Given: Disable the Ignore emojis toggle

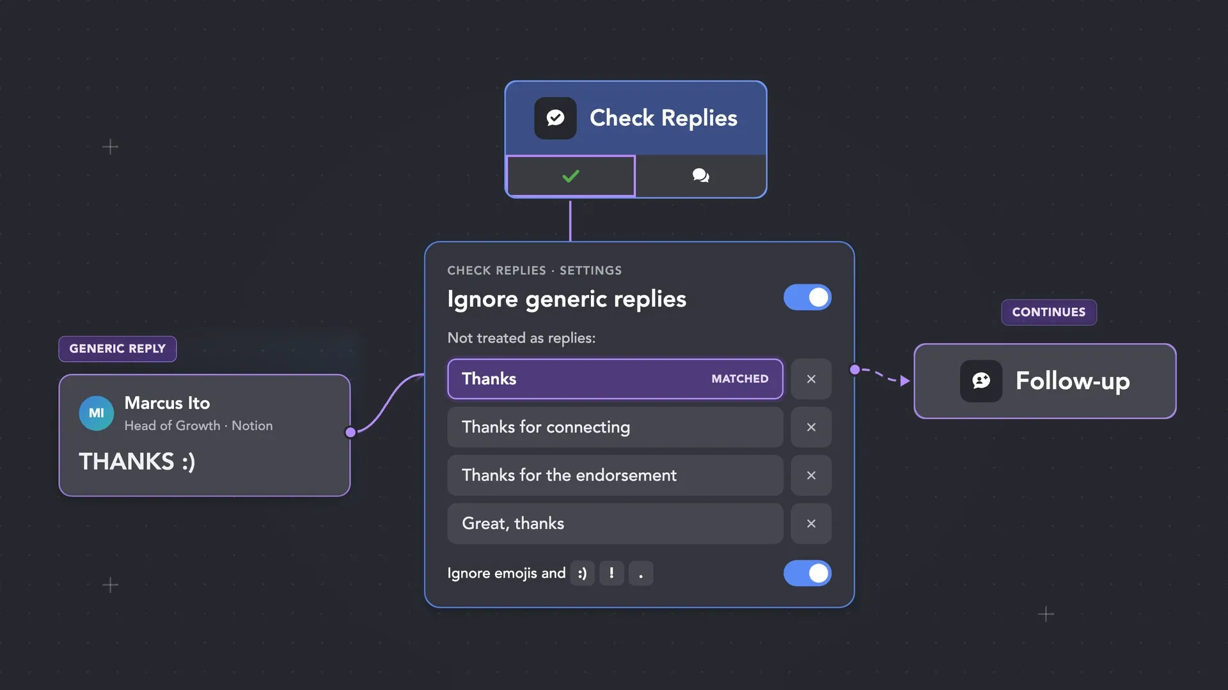Looking at the screenshot, I should coord(807,573).
